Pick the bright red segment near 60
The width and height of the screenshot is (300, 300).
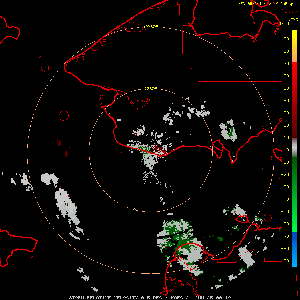[x=294, y=73]
